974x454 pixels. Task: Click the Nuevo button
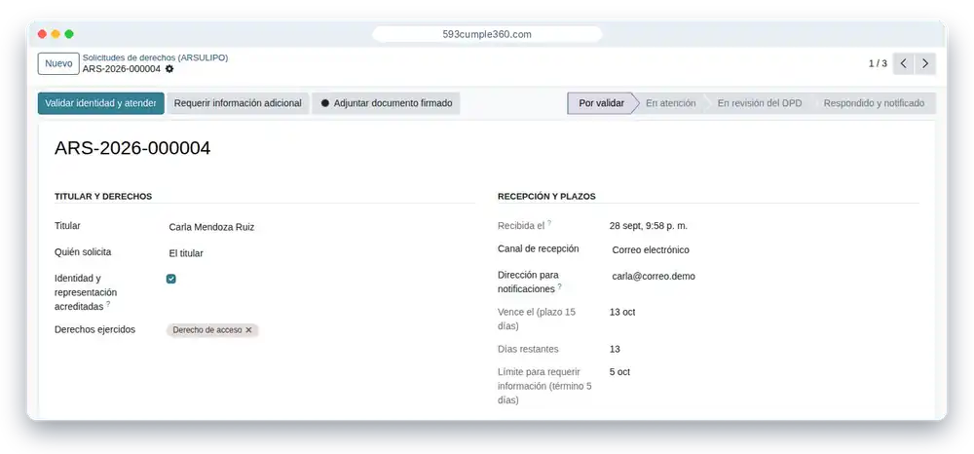pyautogui.click(x=58, y=63)
